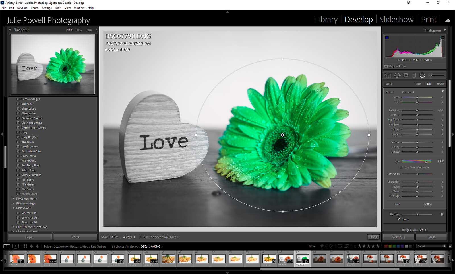Filter filmstrip by red color label

pyautogui.click(x=386, y=246)
